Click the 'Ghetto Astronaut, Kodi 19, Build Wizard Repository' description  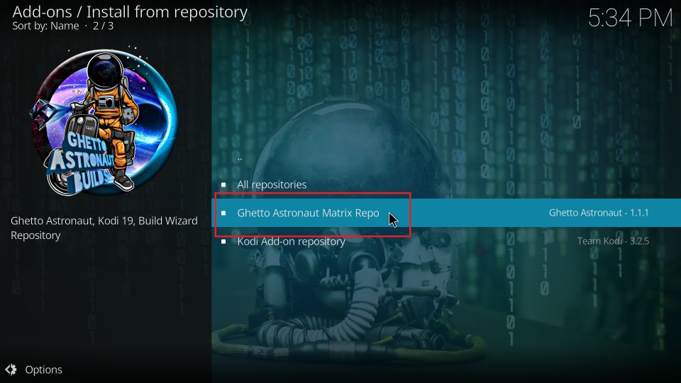pos(104,228)
